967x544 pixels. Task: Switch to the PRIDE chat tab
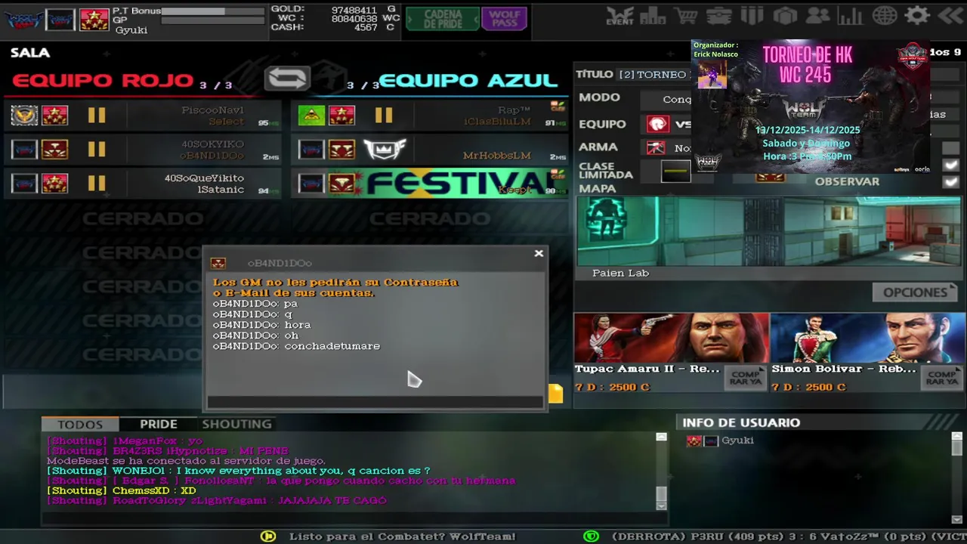(159, 425)
